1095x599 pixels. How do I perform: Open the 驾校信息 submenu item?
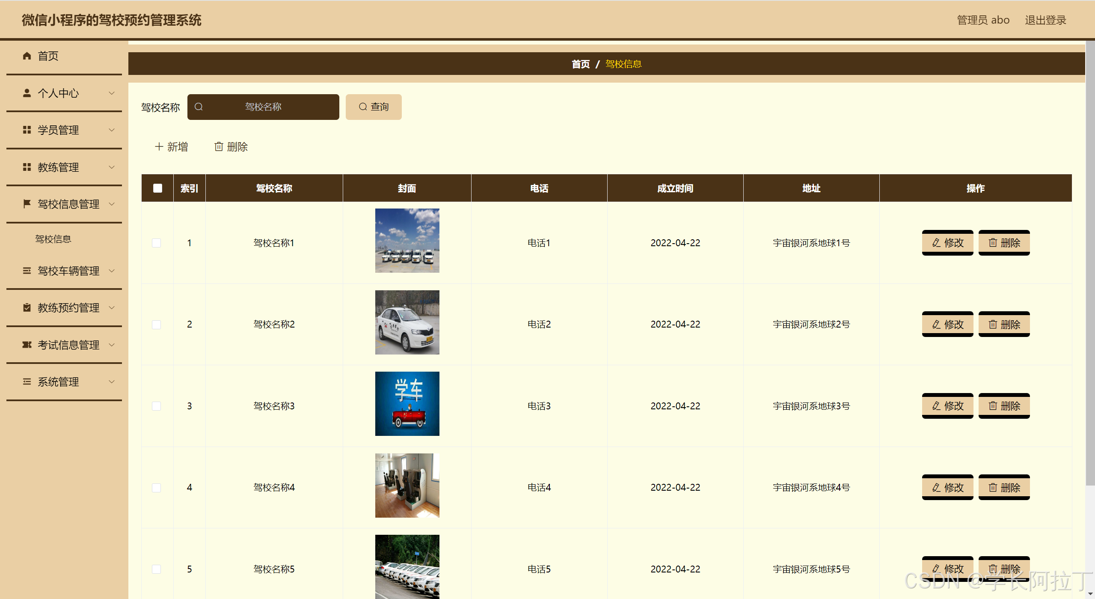tap(53, 239)
